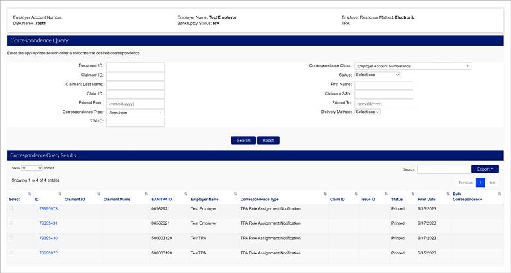
Task: Open the Delivery Method dropdown
Action: click(368, 112)
